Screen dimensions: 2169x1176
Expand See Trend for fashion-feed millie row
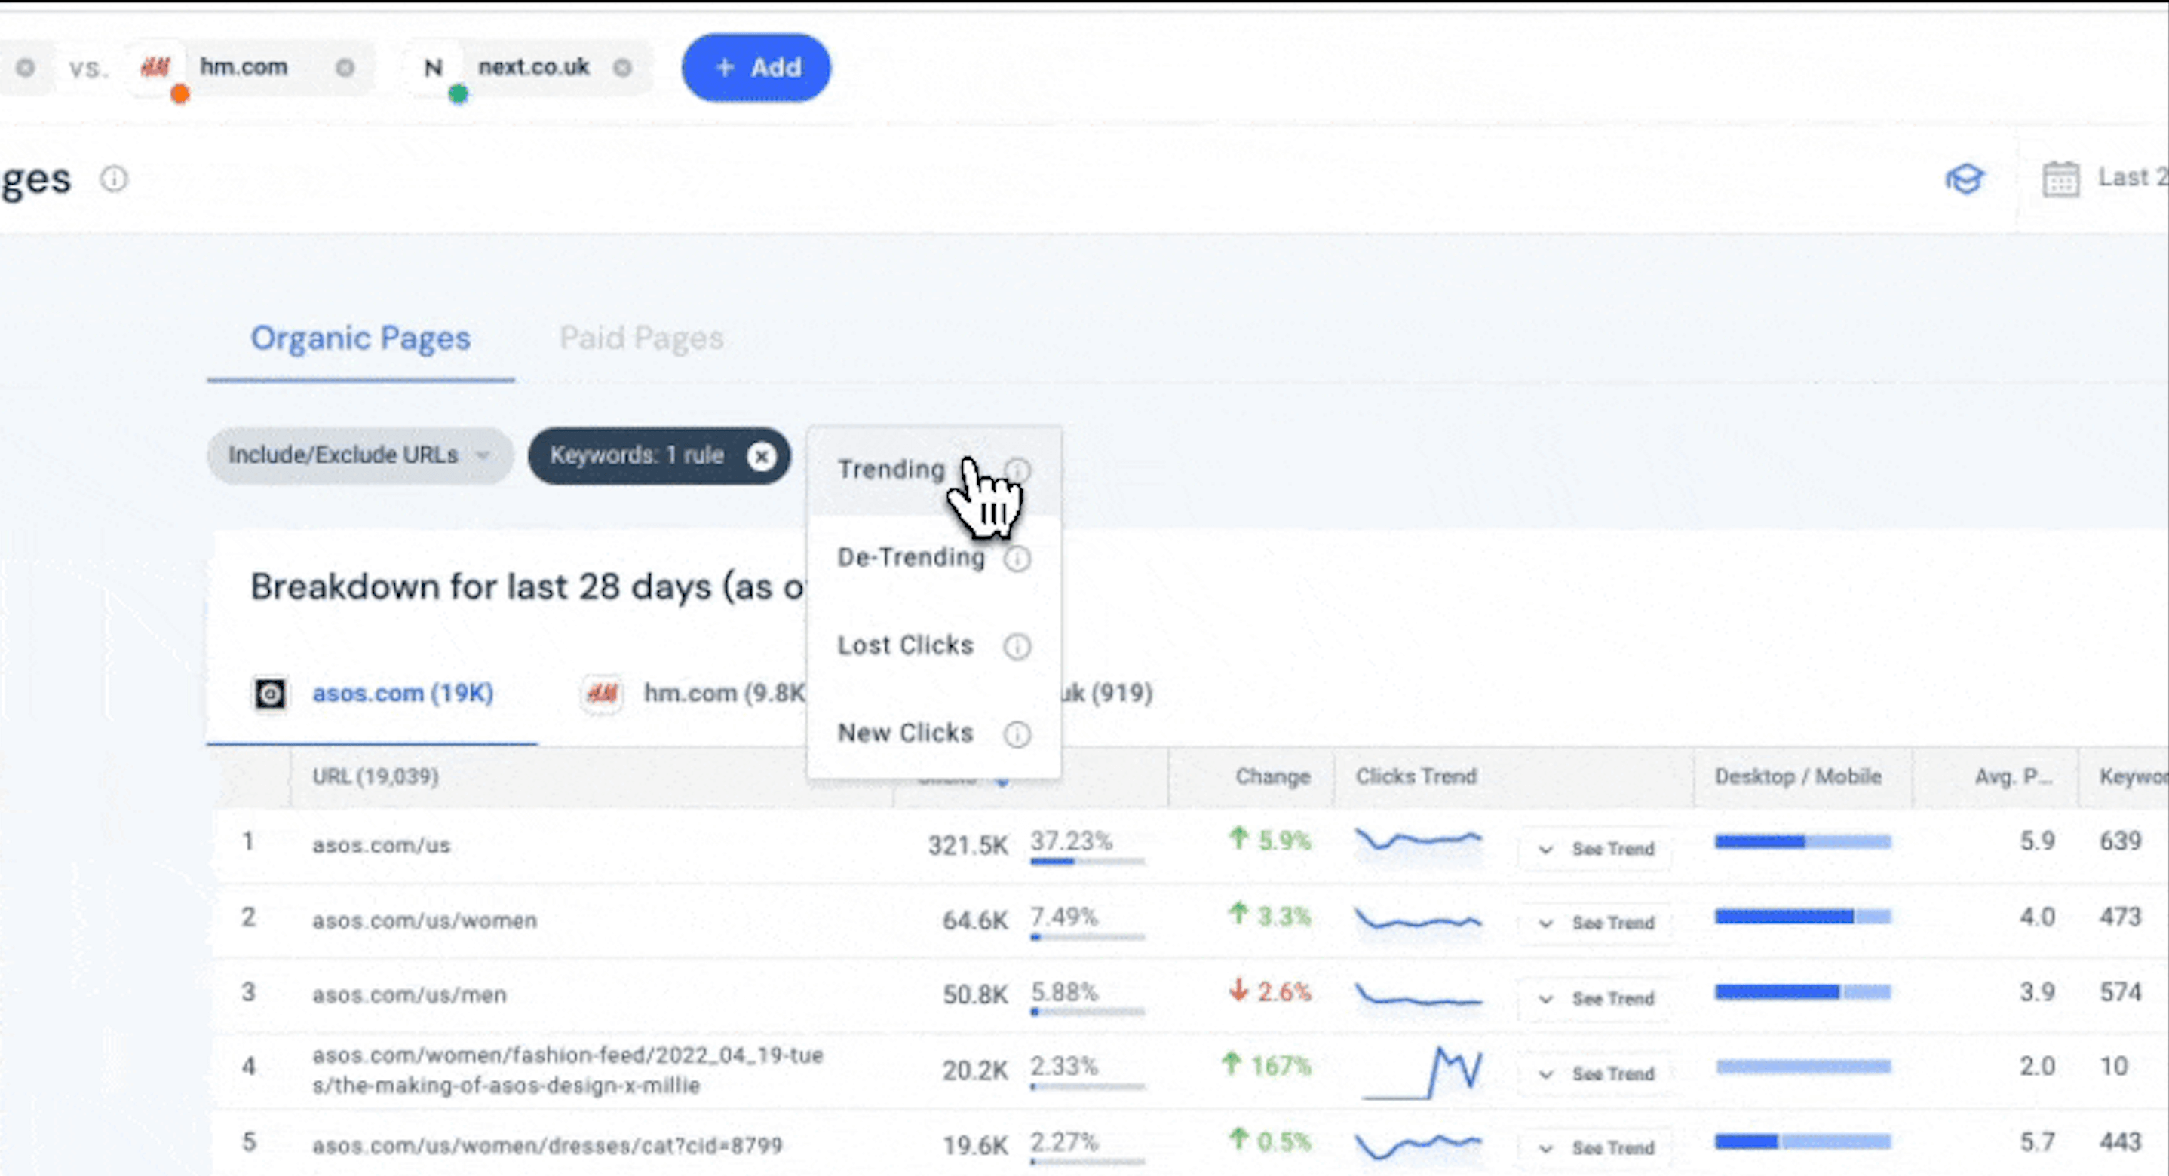coord(1597,1073)
